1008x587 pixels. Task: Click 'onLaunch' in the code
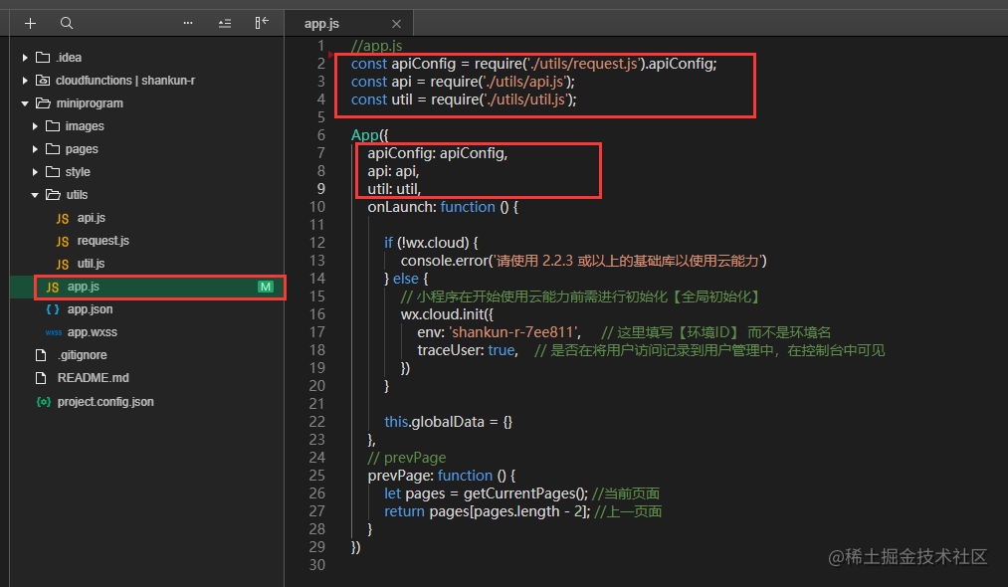pyautogui.click(x=402, y=207)
